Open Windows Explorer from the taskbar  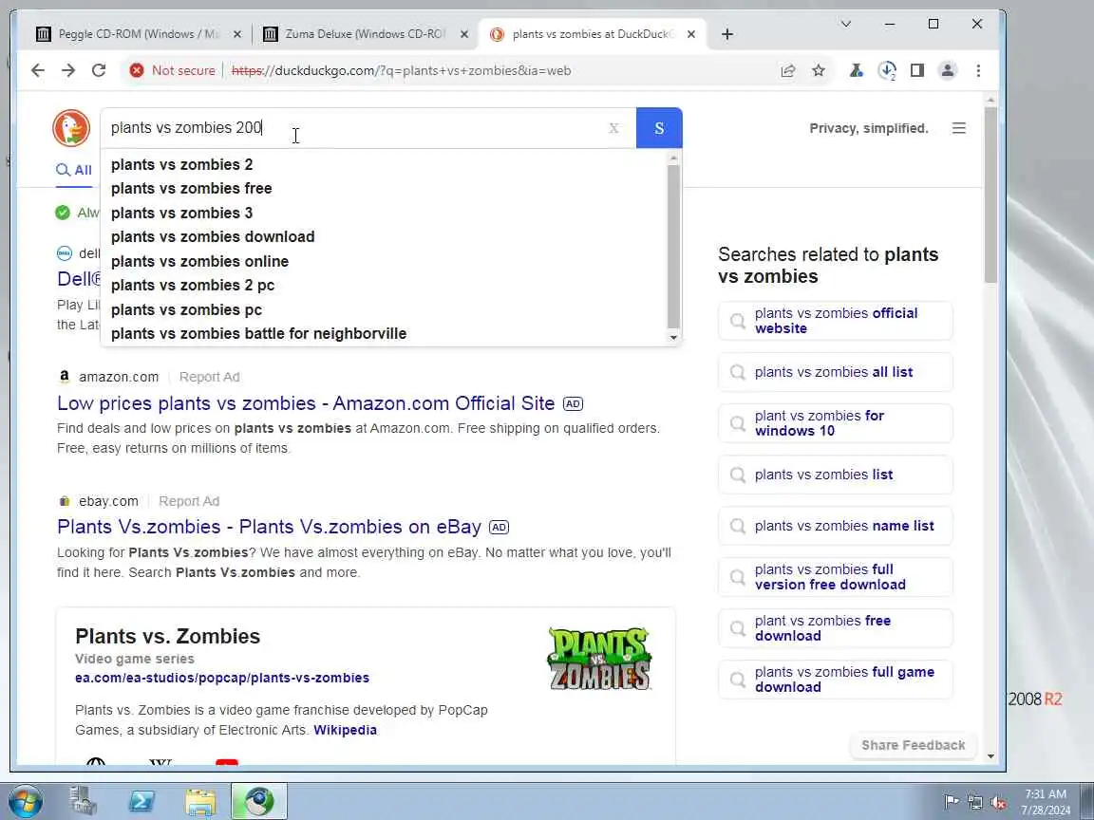click(201, 801)
